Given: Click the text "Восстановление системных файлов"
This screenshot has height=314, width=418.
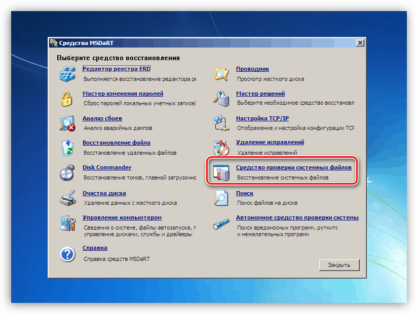Looking at the screenshot, I should (283, 177).
